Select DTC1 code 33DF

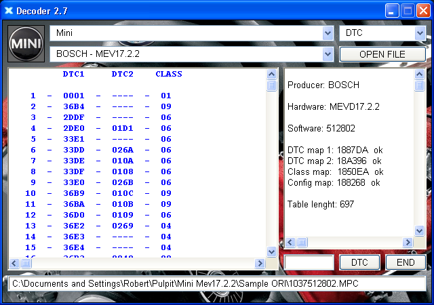tap(74, 171)
